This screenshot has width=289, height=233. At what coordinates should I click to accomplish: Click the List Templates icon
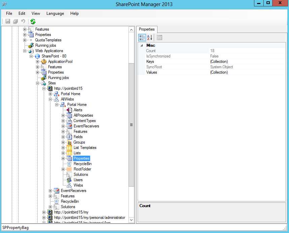[x=69, y=148]
